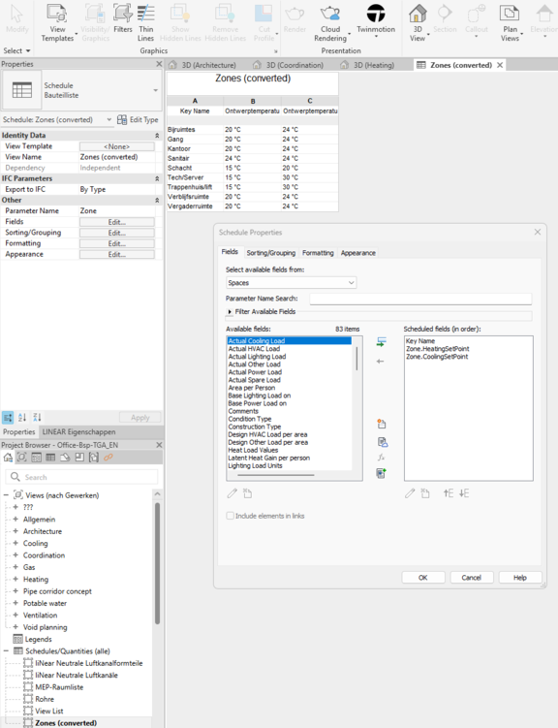Collapse Schedules/Quantities (alle) node
Image resolution: width=558 pixels, height=728 pixels.
pyautogui.click(x=6, y=650)
